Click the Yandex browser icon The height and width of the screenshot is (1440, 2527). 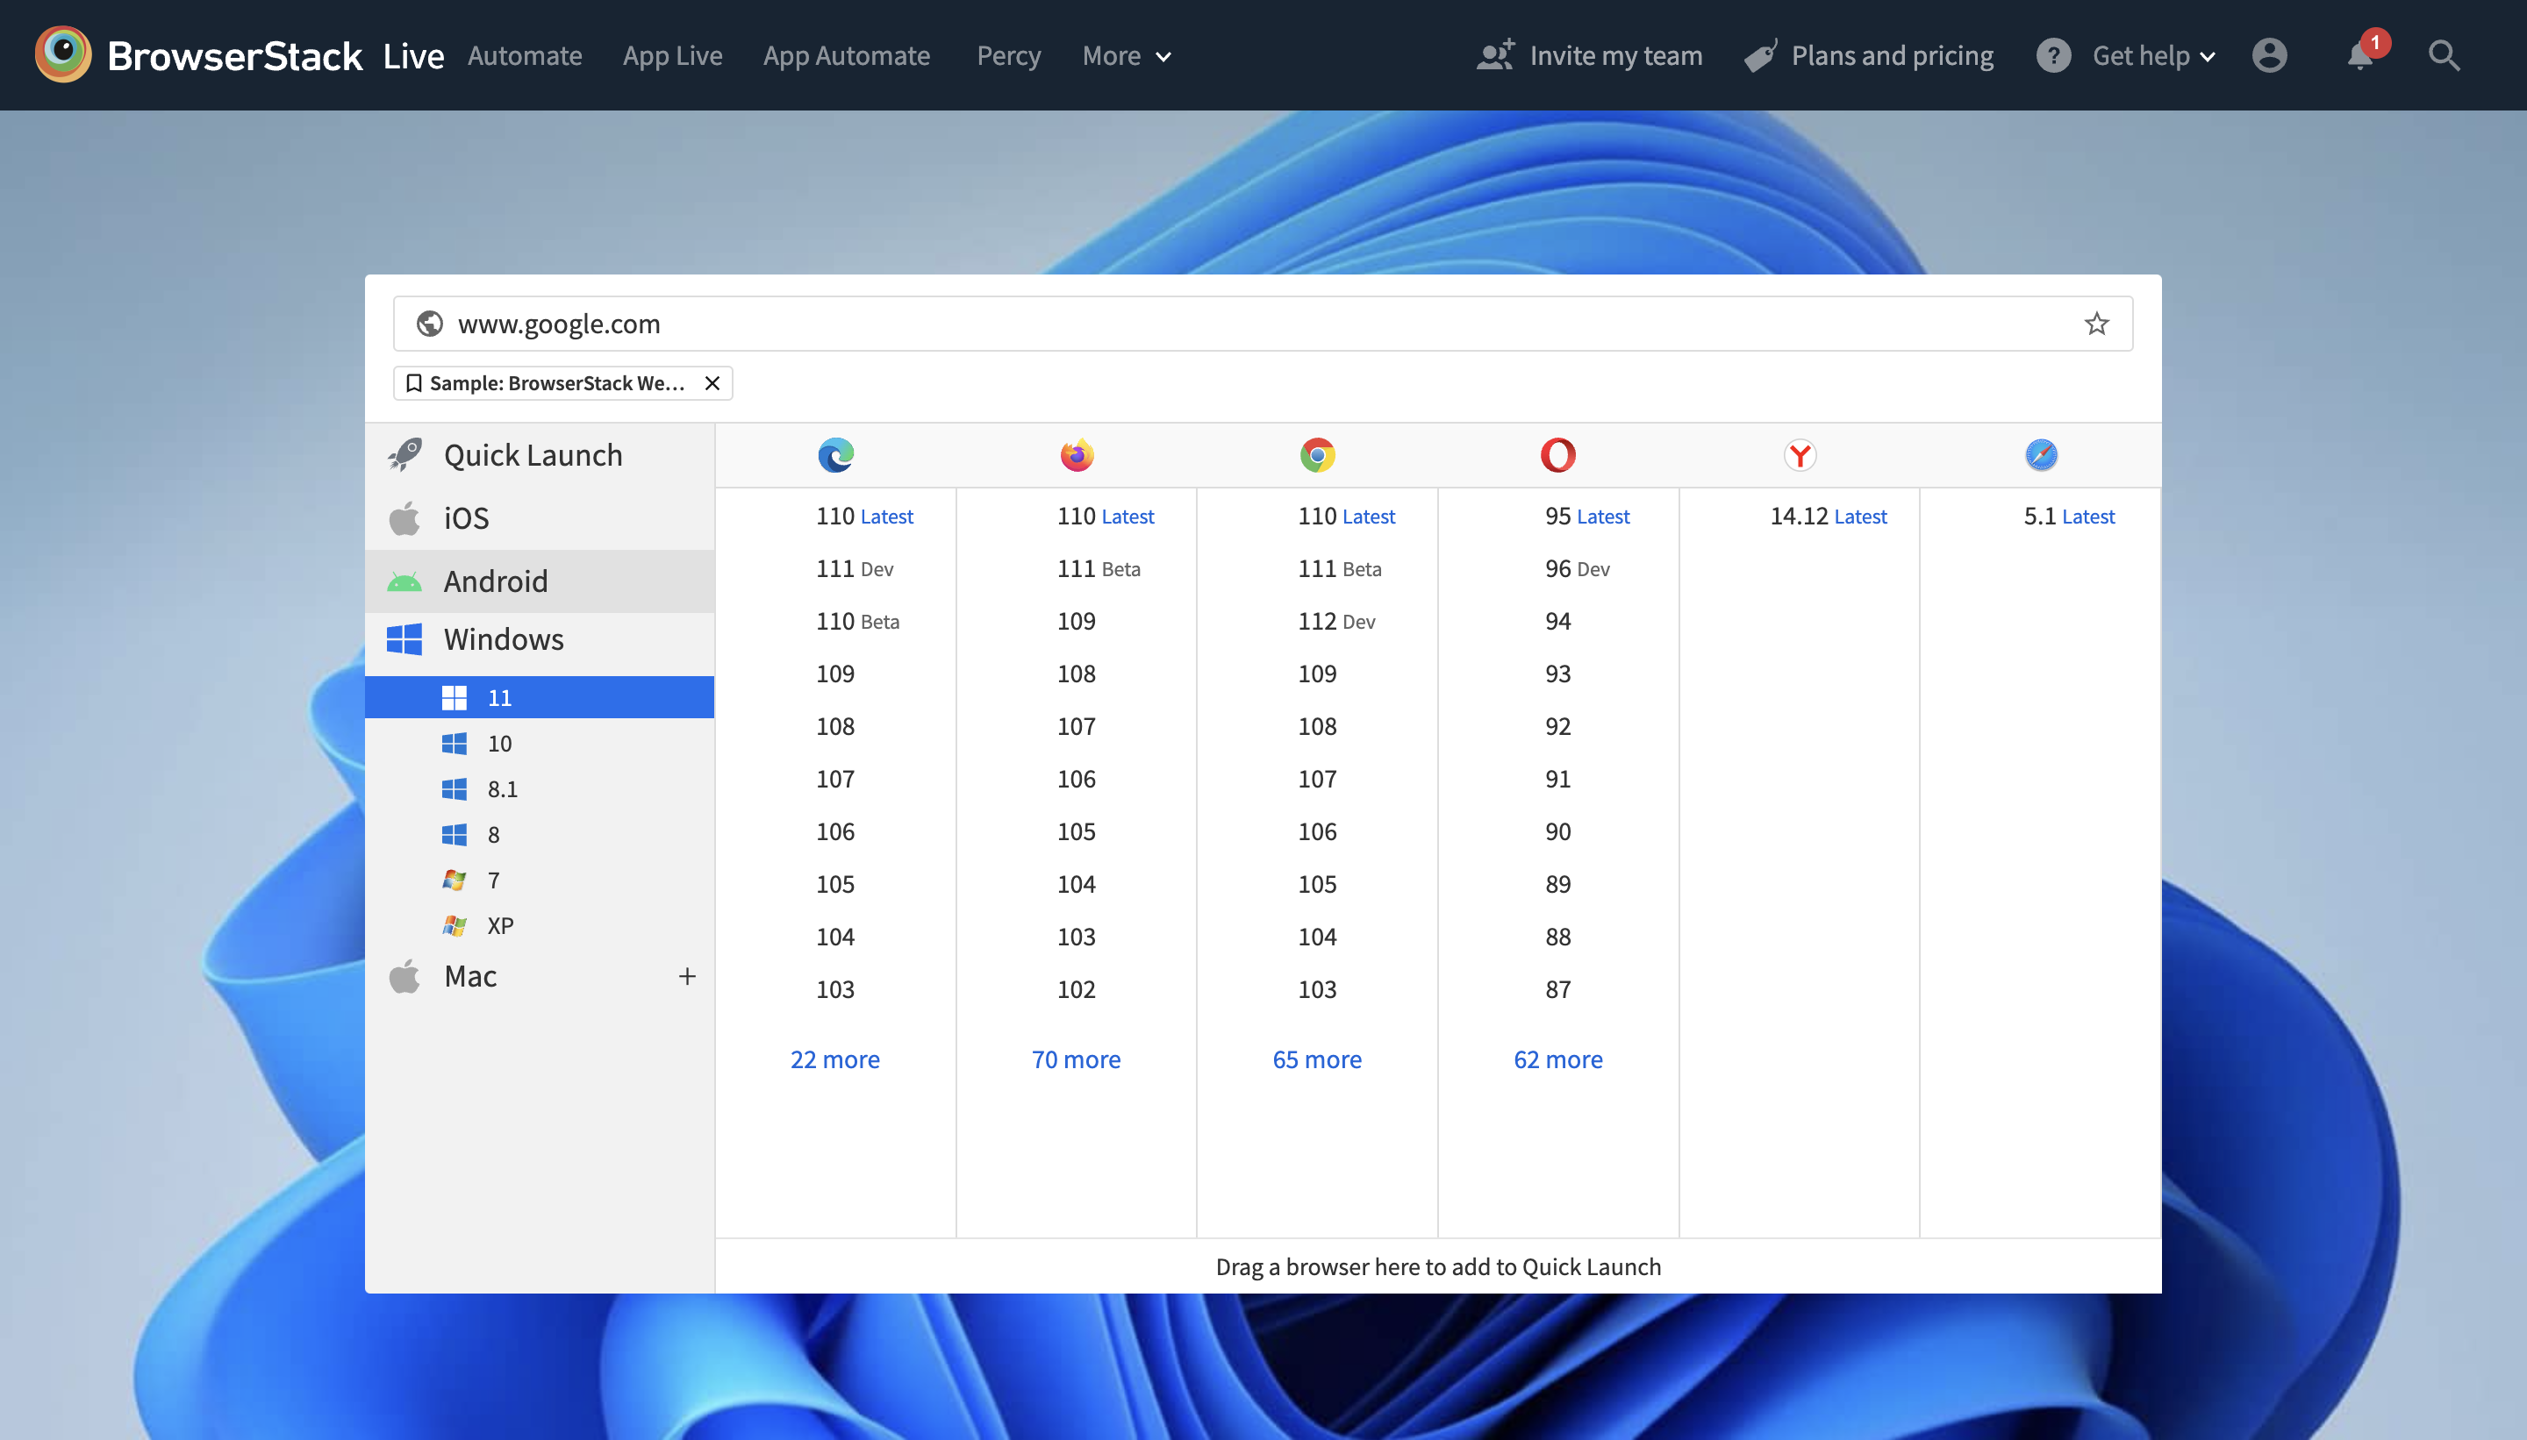[1798, 453]
